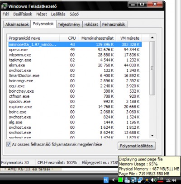This screenshot has height=184, width=181.
Task: Click the Előjegyzett m. status entry
Action: tap(100, 163)
